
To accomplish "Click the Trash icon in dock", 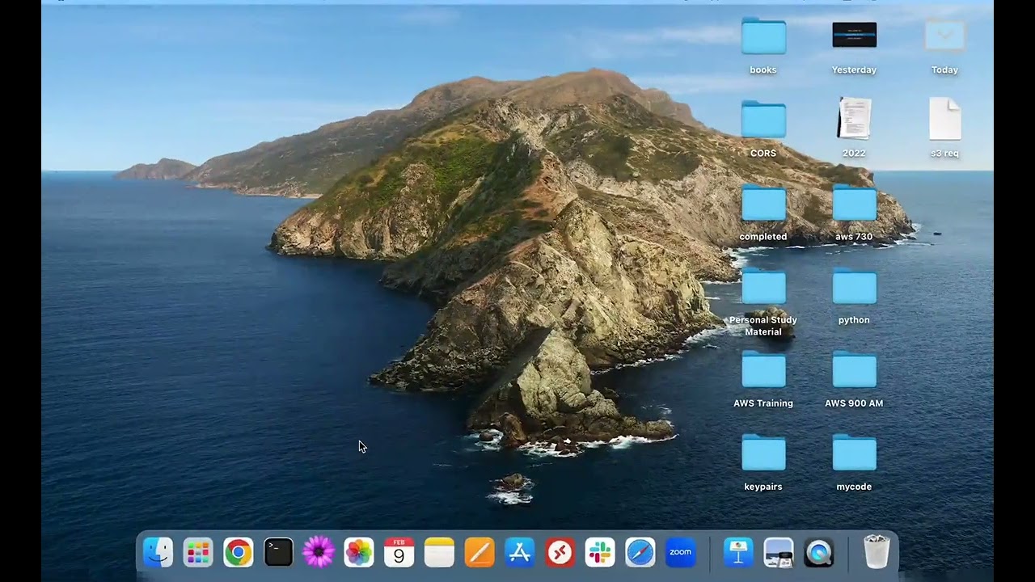I will [x=877, y=553].
